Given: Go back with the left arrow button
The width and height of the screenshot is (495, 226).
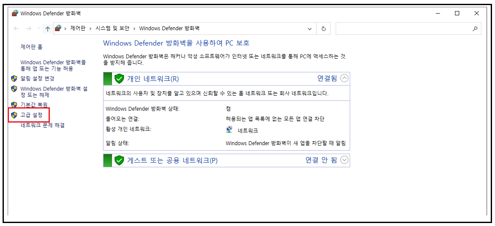Looking at the screenshot, I should (x=17, y=29).
